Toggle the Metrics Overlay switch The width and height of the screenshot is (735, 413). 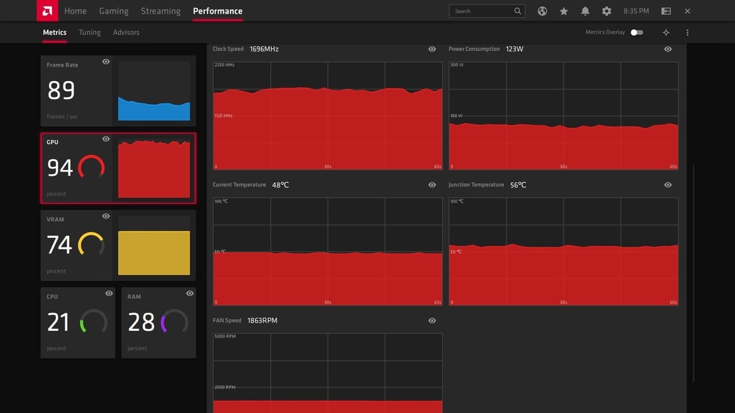[636, 32]
